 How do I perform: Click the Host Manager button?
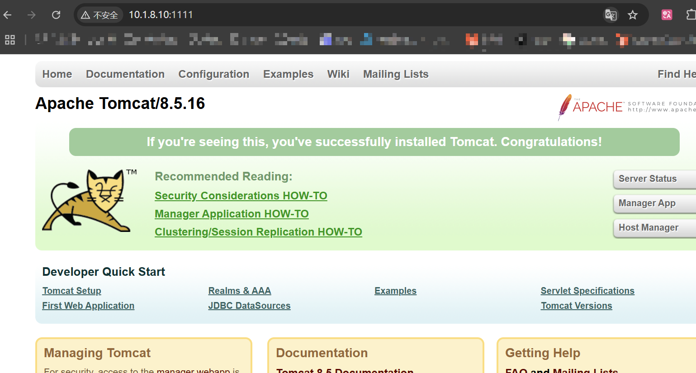[654, 228]
